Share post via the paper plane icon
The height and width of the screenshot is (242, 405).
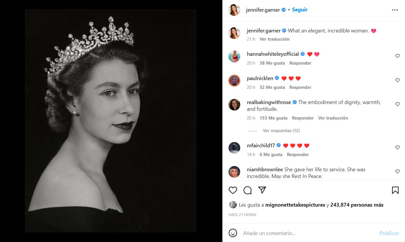262,190
